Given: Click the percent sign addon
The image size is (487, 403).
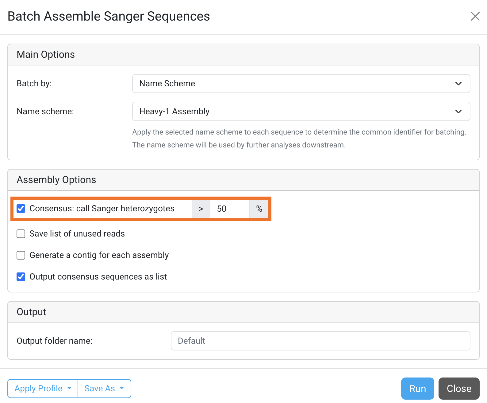Looking at the screenshot, I should tap(259, 209).
